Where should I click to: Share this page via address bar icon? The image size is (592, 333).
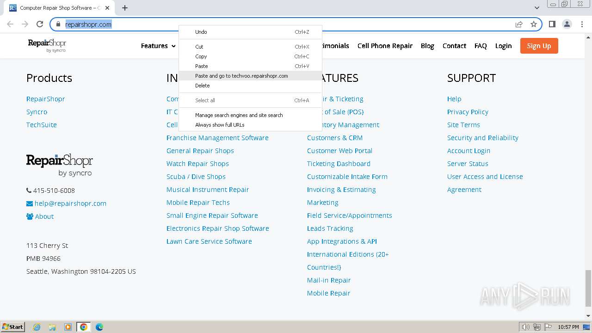tap(519, 24)
